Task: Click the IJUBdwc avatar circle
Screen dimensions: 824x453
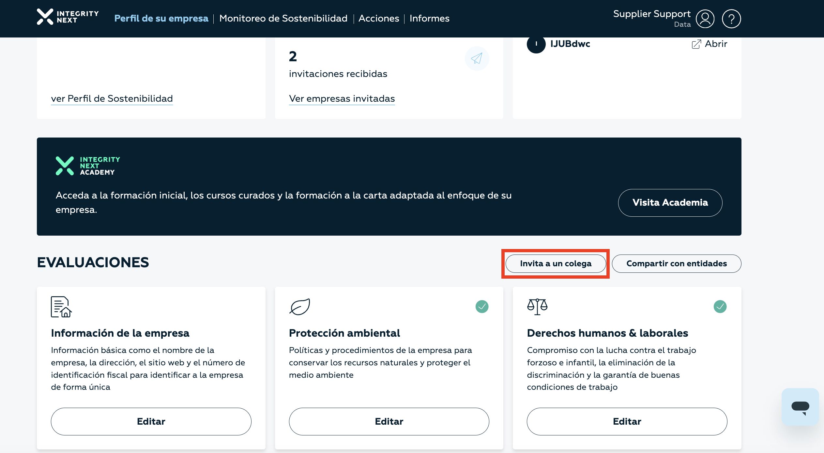Action: point(536,44)
